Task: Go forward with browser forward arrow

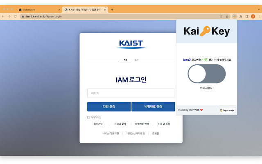Action: pyautogui.click(x=9, y=16)
